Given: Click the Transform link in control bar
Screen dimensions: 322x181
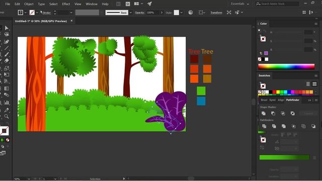Looking at the screenshot, I should [216, 13].
